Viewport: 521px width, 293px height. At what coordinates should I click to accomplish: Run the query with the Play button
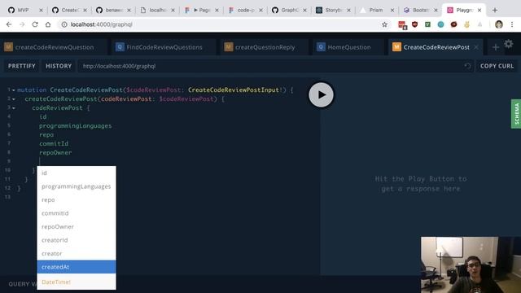tap(321, 95)
